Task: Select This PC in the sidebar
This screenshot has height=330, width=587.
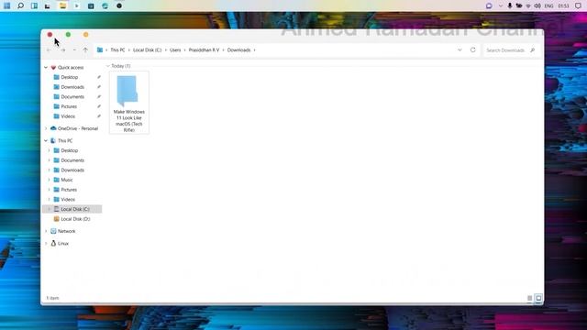Action: point(65,140)
